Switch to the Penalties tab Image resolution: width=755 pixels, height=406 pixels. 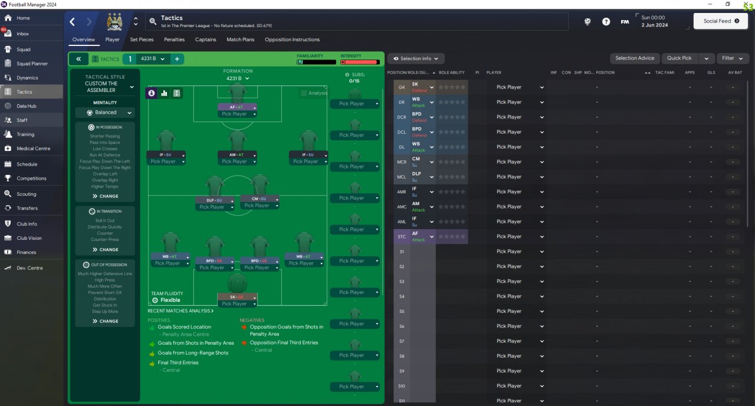[174, 39]
